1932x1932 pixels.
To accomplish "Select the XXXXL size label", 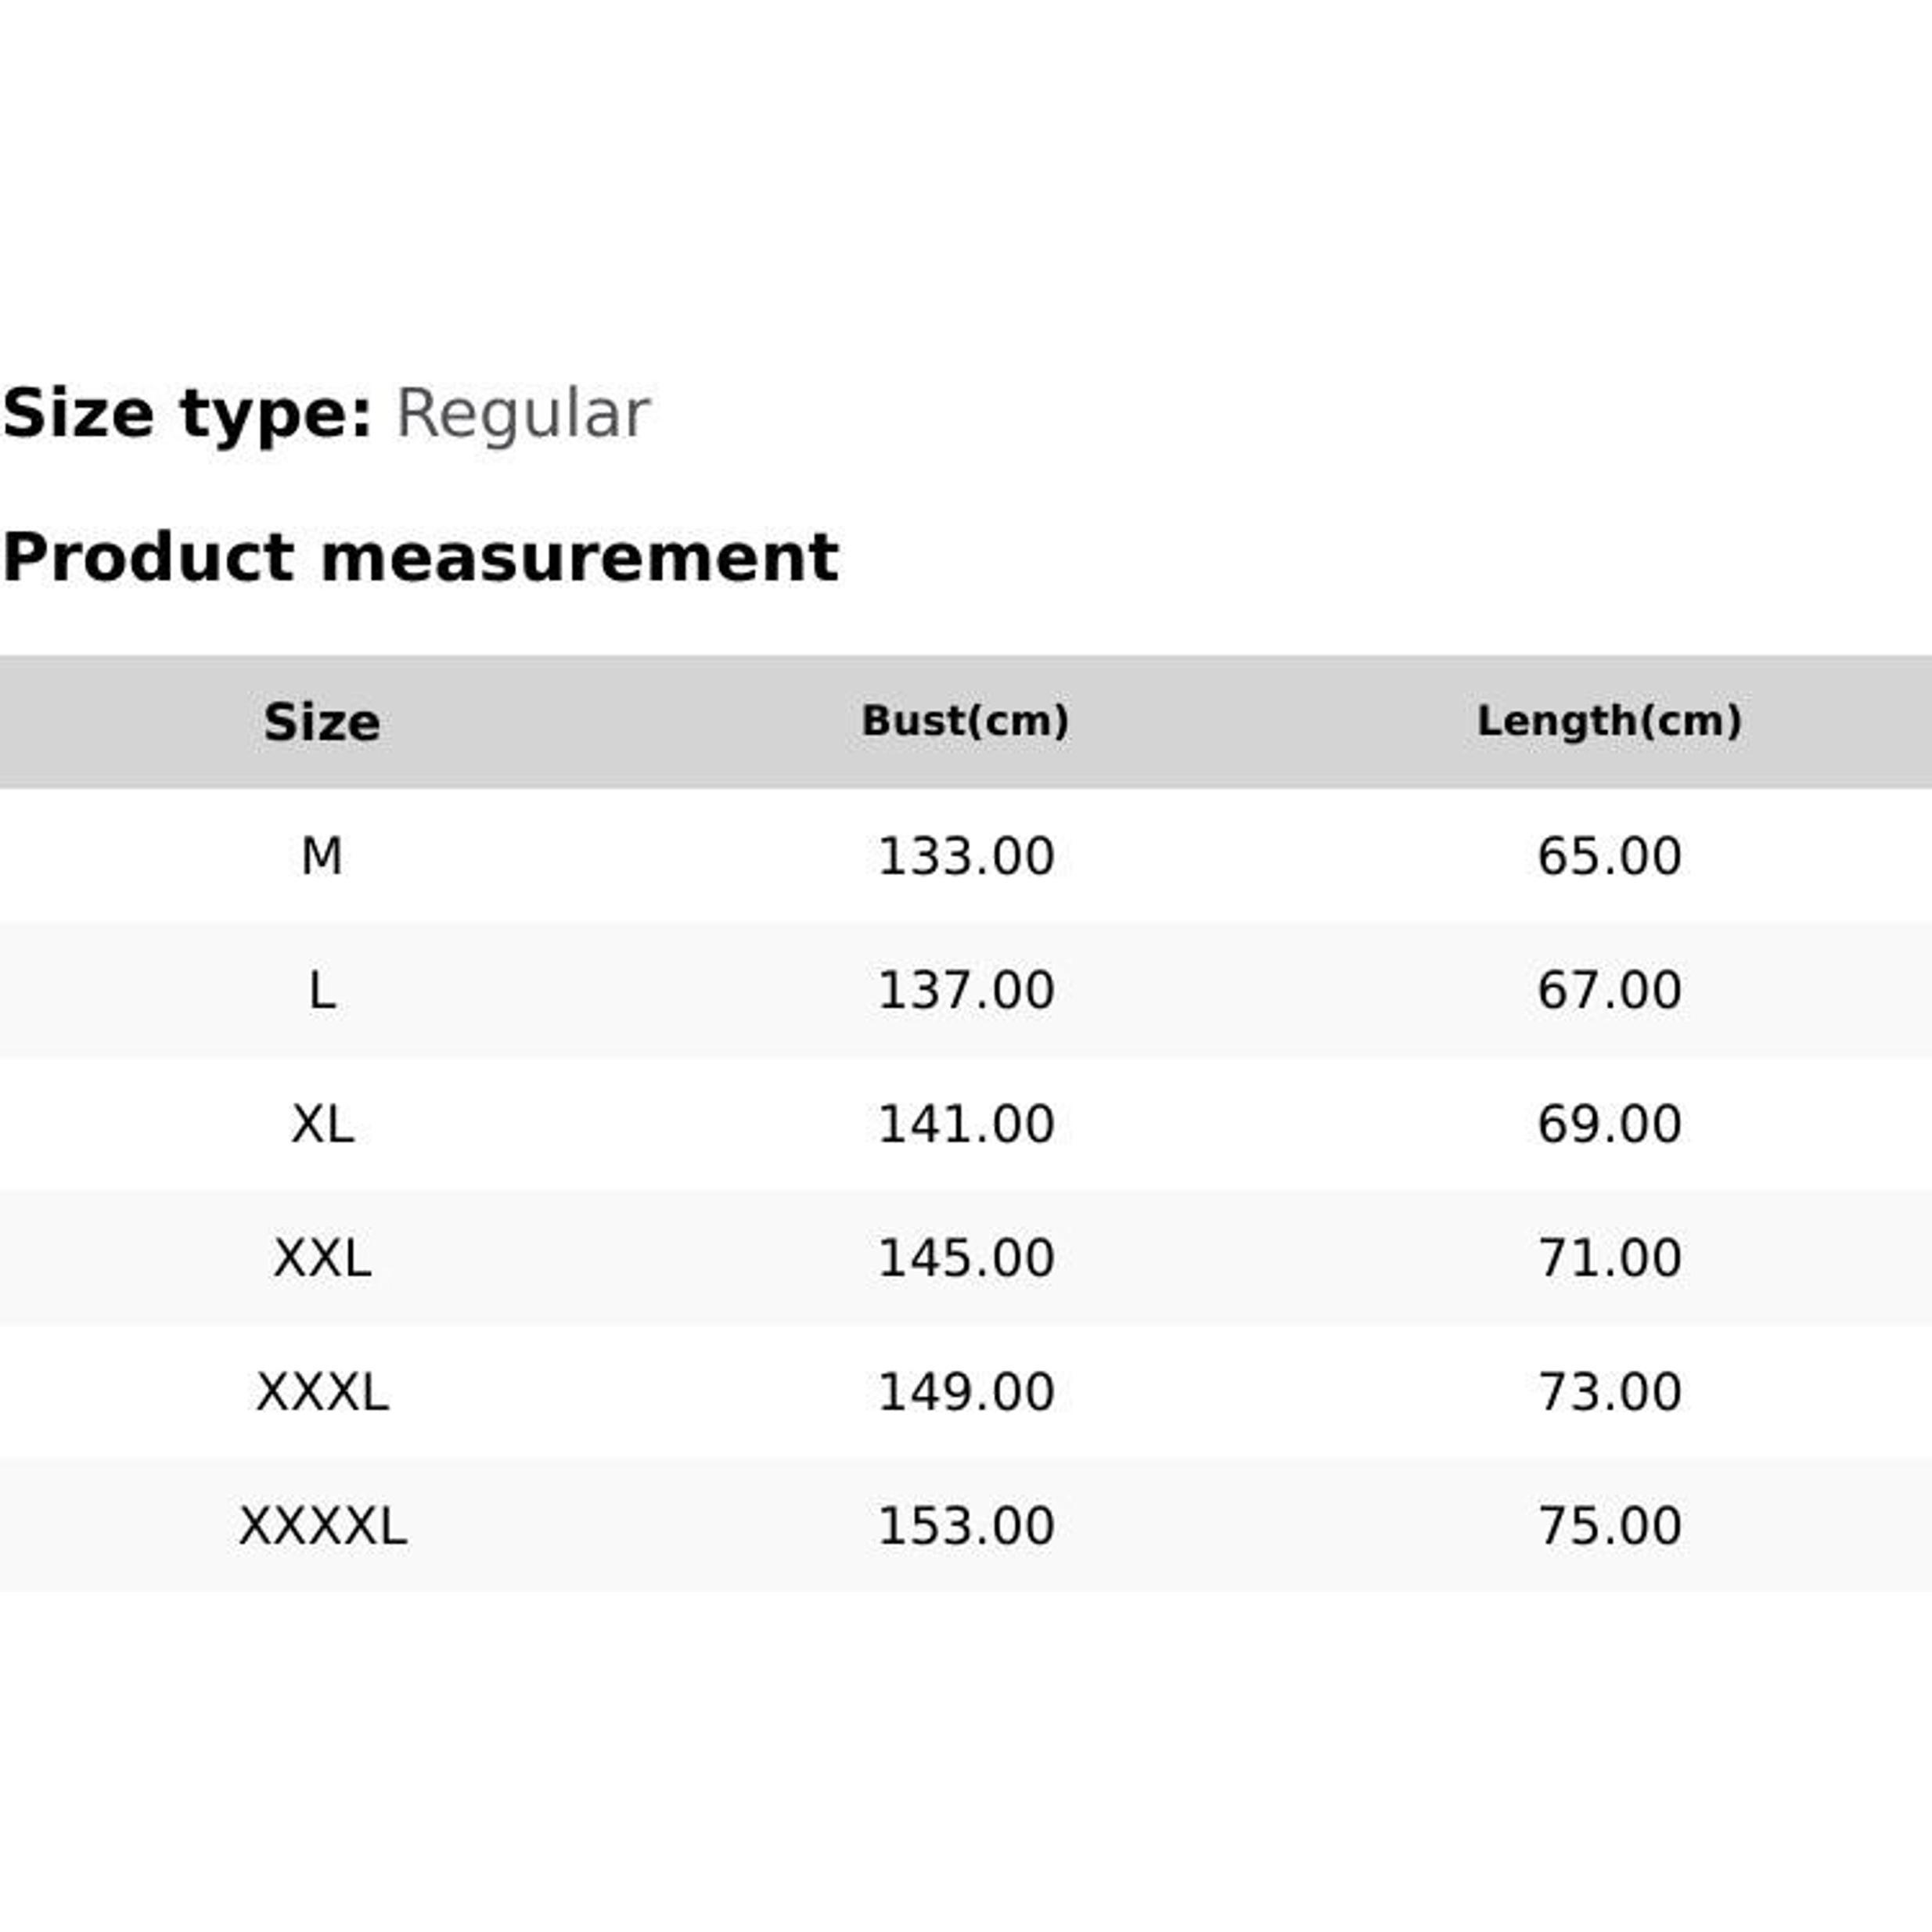I will tap(321, 1526).
